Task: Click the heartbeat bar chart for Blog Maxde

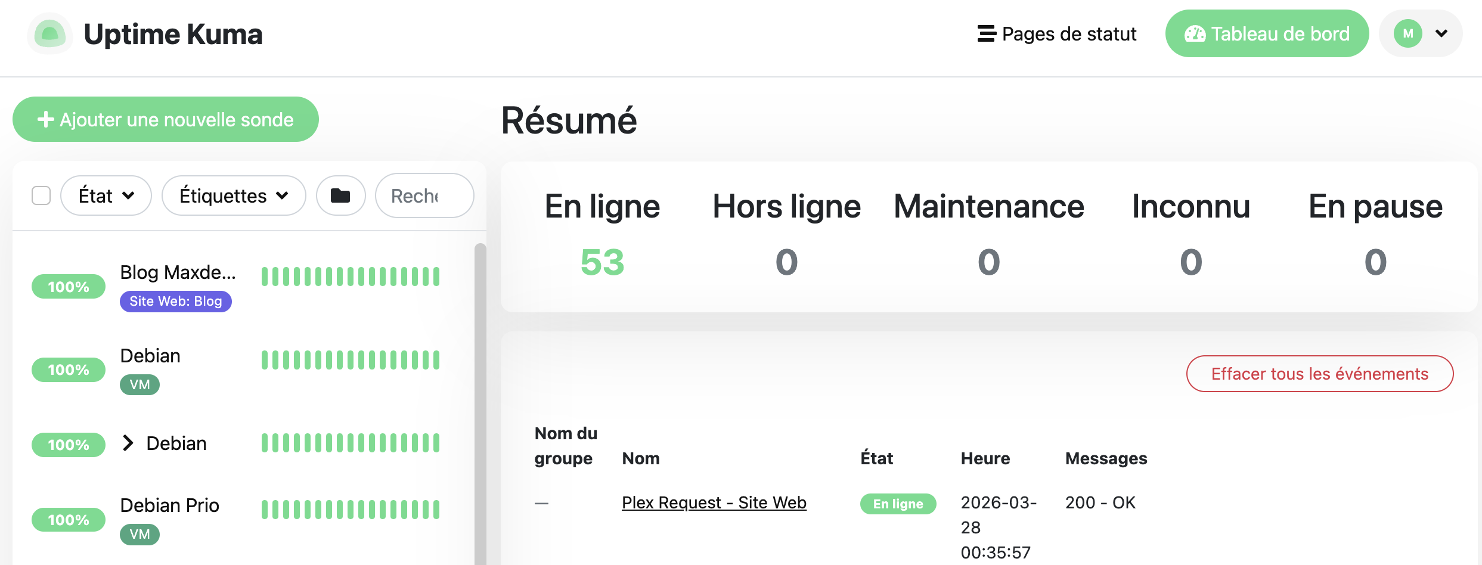Action: 350,275
